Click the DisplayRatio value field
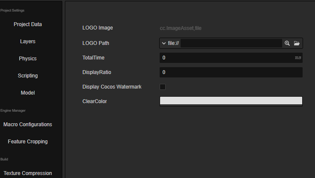This screenshot has height=178, width=315. coord(231,72)
